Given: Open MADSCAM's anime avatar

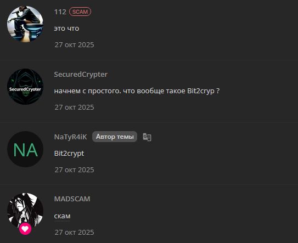Looking at the screenshot, I should pos(25,211).
